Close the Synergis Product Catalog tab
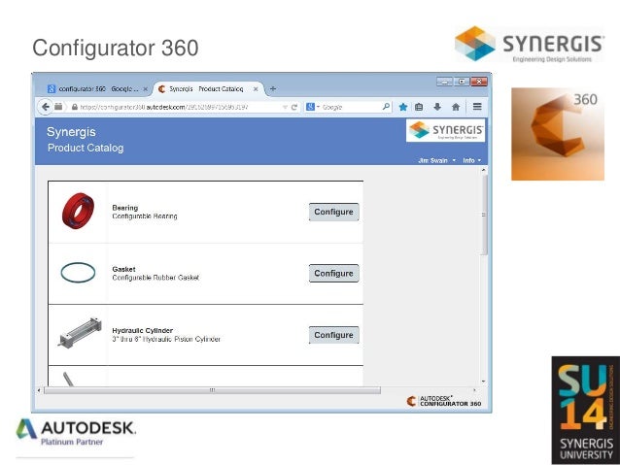 pyautogui.click(x=256, y=89)
